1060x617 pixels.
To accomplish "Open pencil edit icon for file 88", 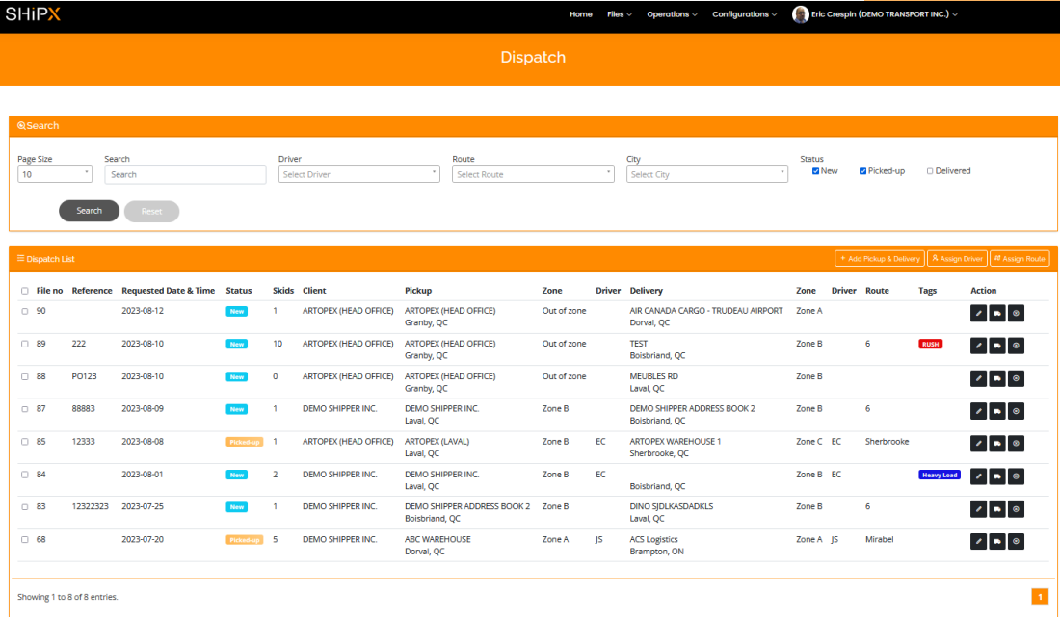I will coord(978,378).
